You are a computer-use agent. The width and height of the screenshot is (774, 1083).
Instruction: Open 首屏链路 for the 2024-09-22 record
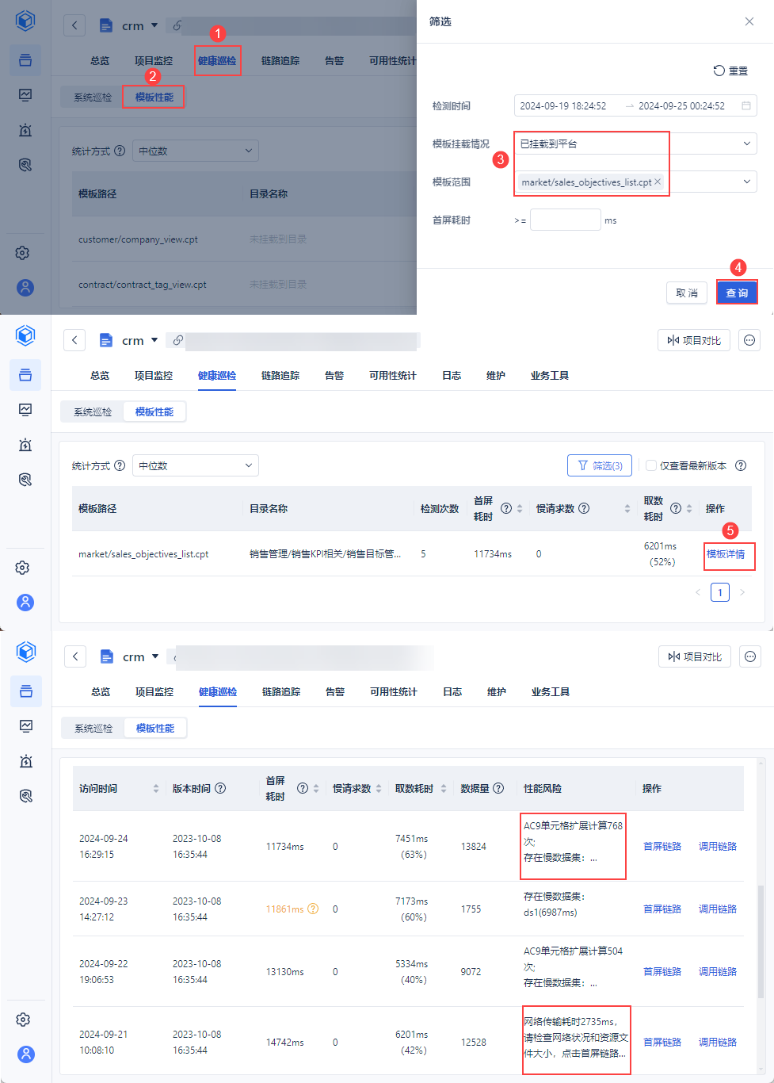[662, 971]
